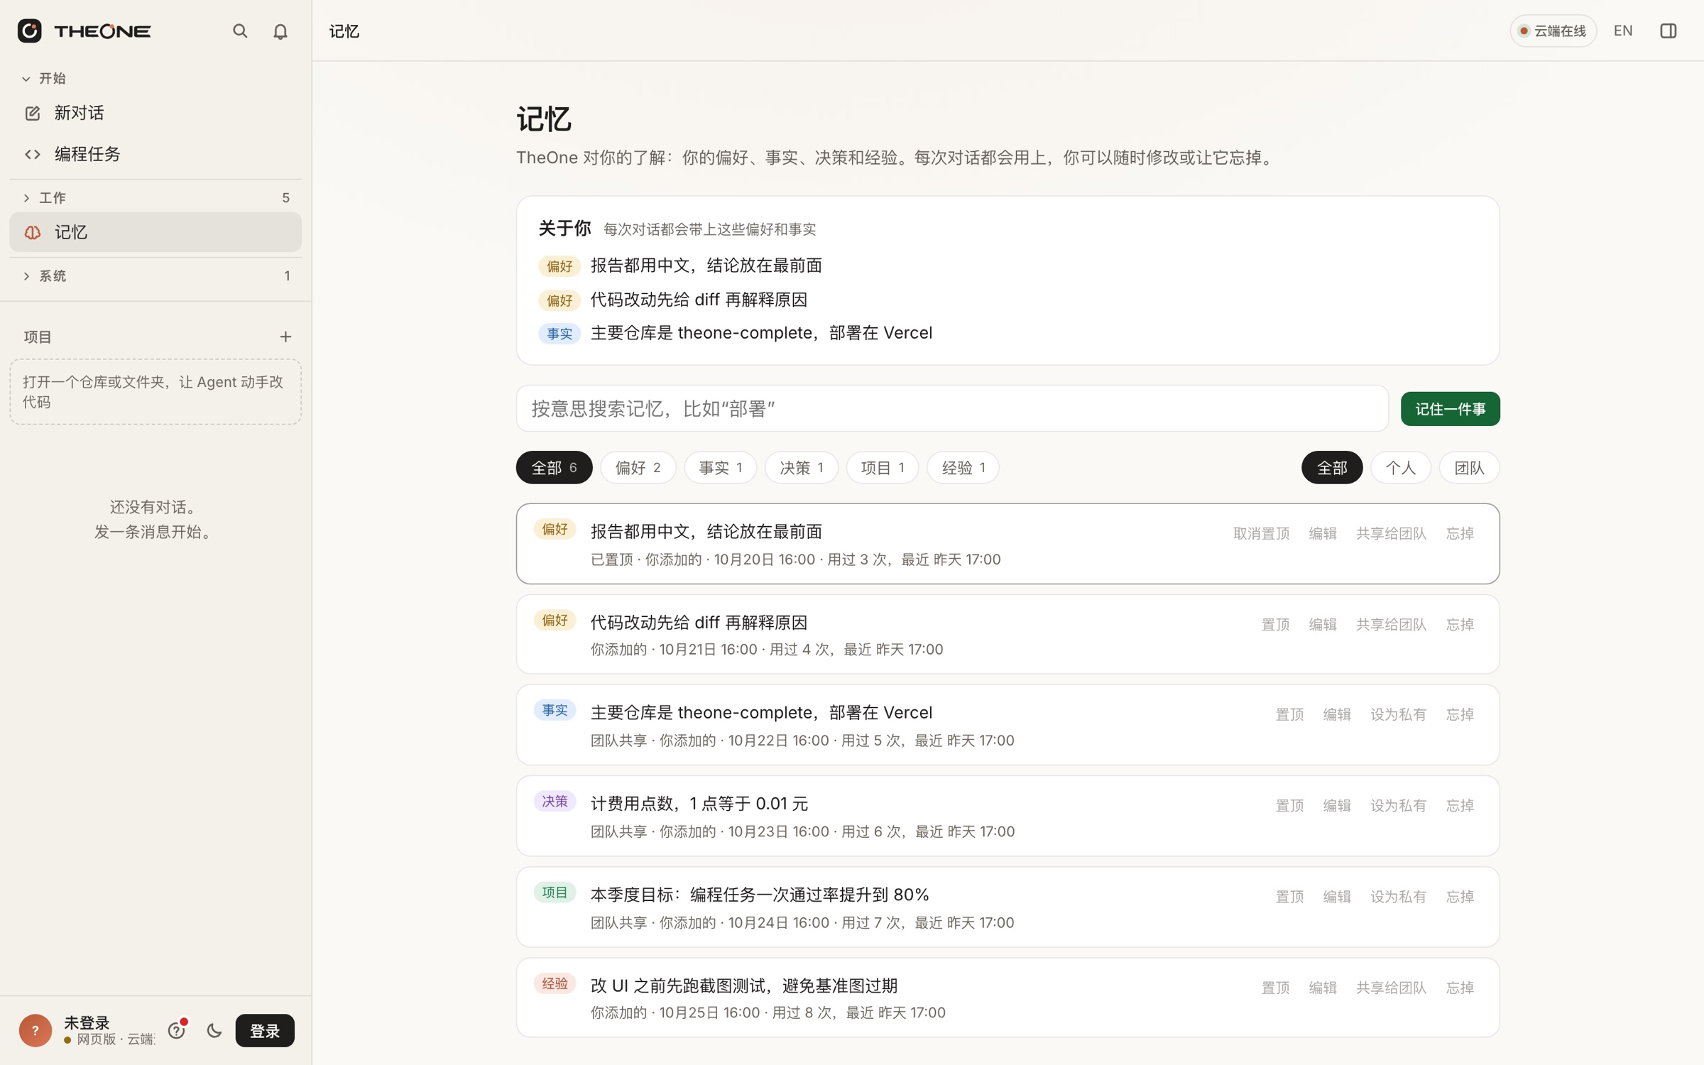Open the search magnifier icon

coord(240,31)
